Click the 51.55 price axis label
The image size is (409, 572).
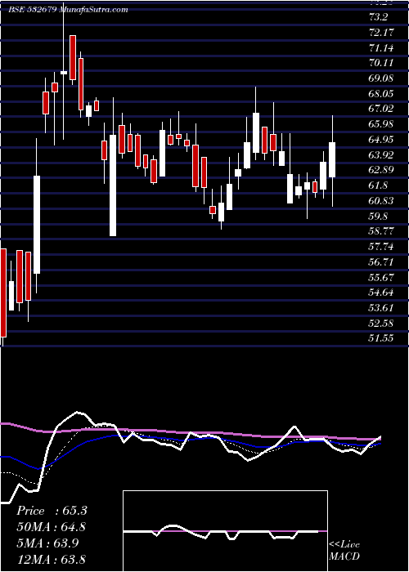click(x=381, y=338)
